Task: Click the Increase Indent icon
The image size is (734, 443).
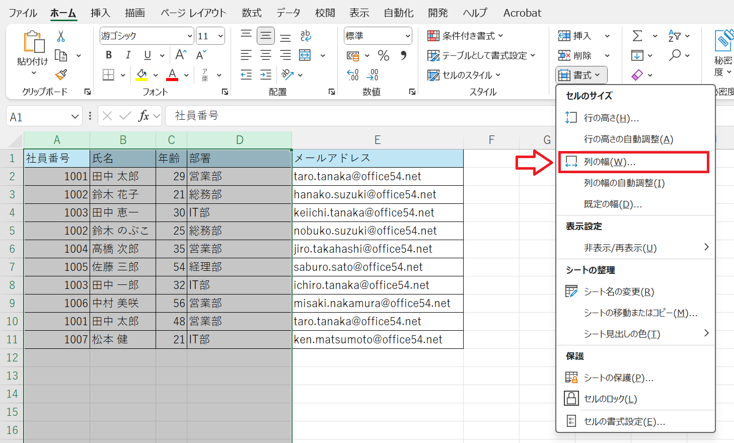Action: 266,75
